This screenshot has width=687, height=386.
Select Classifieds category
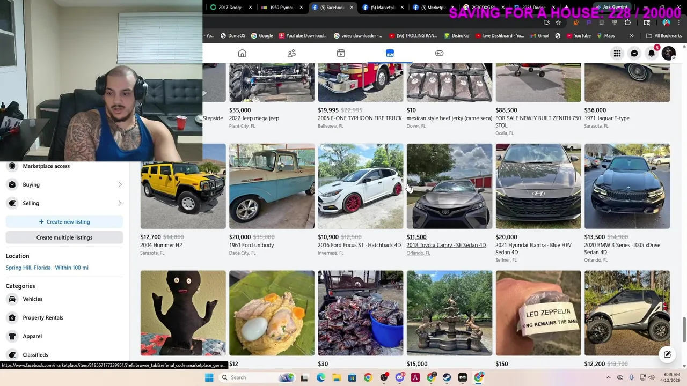click(x=64, y=355)
